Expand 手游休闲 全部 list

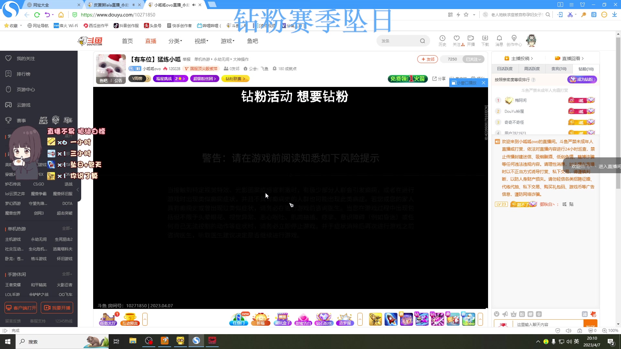coord(67,274)
